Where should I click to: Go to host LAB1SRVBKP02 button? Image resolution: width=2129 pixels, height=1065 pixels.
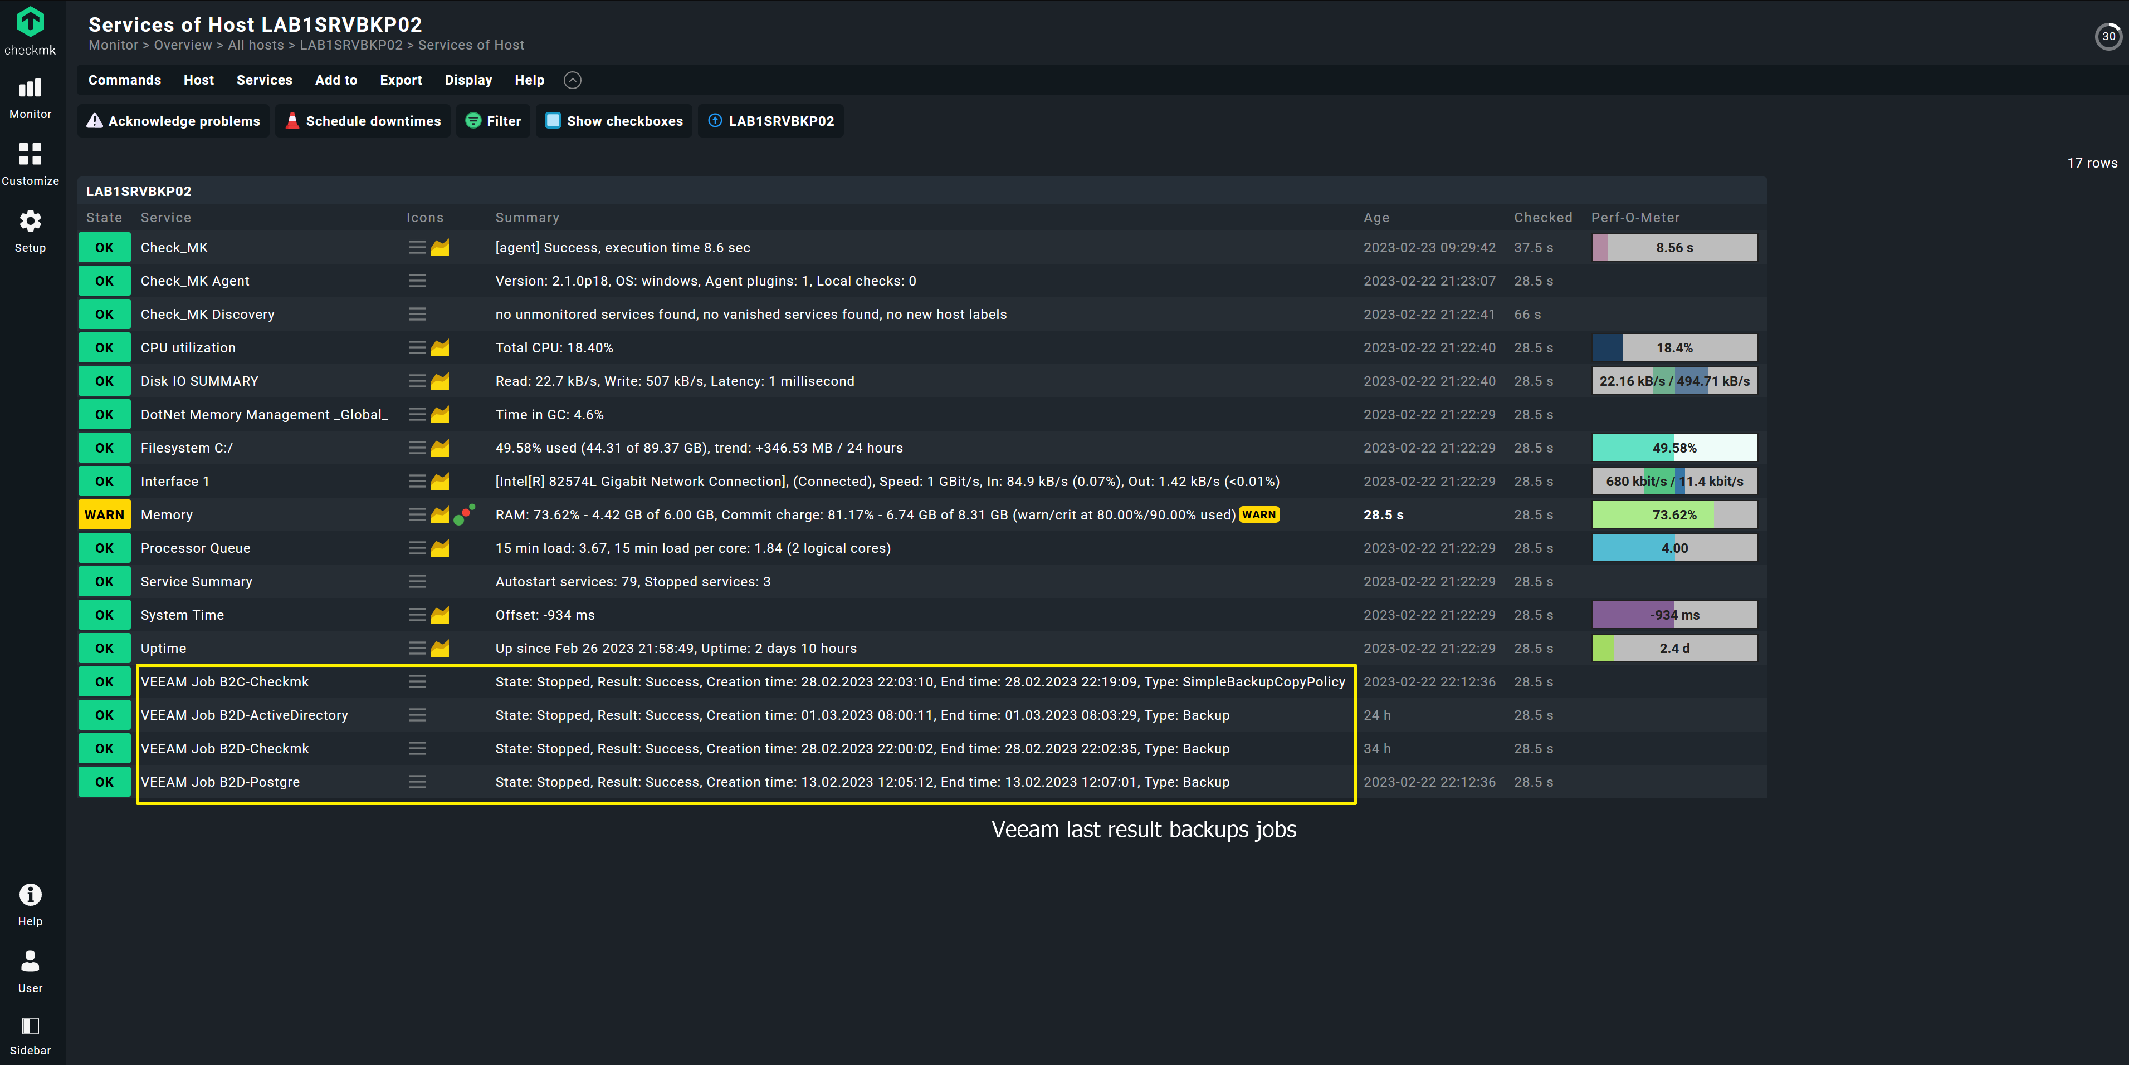point(771,121)
